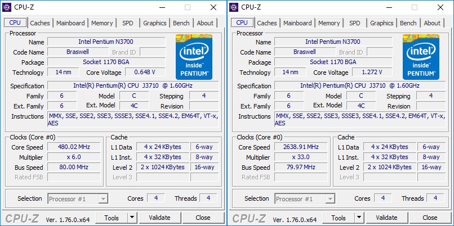This screenshot has width=454, height=226.
Task: Click the CPU-Z app icon in right window title bar
Action: (x=234, y=7)
